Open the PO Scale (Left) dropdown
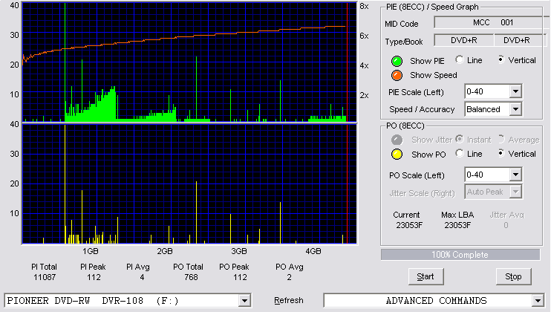 tap(515, 175)
